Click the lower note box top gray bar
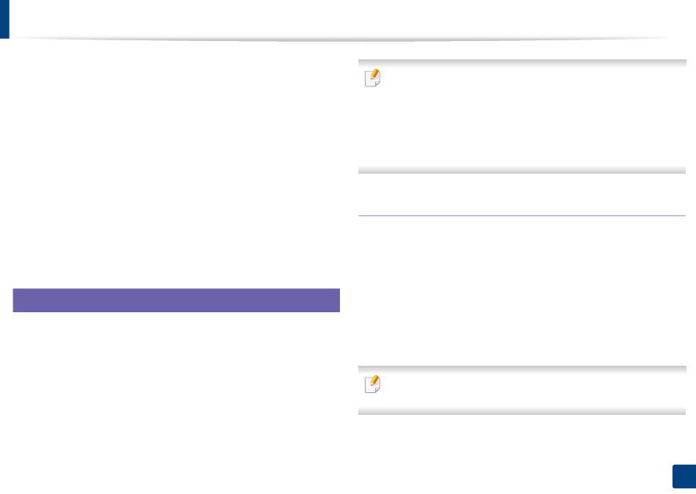The image size is (696, 494). [522, 369]
